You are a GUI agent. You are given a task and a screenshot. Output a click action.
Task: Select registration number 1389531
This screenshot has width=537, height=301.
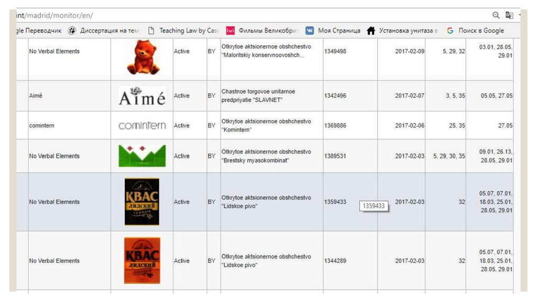(x=335, y=156)
